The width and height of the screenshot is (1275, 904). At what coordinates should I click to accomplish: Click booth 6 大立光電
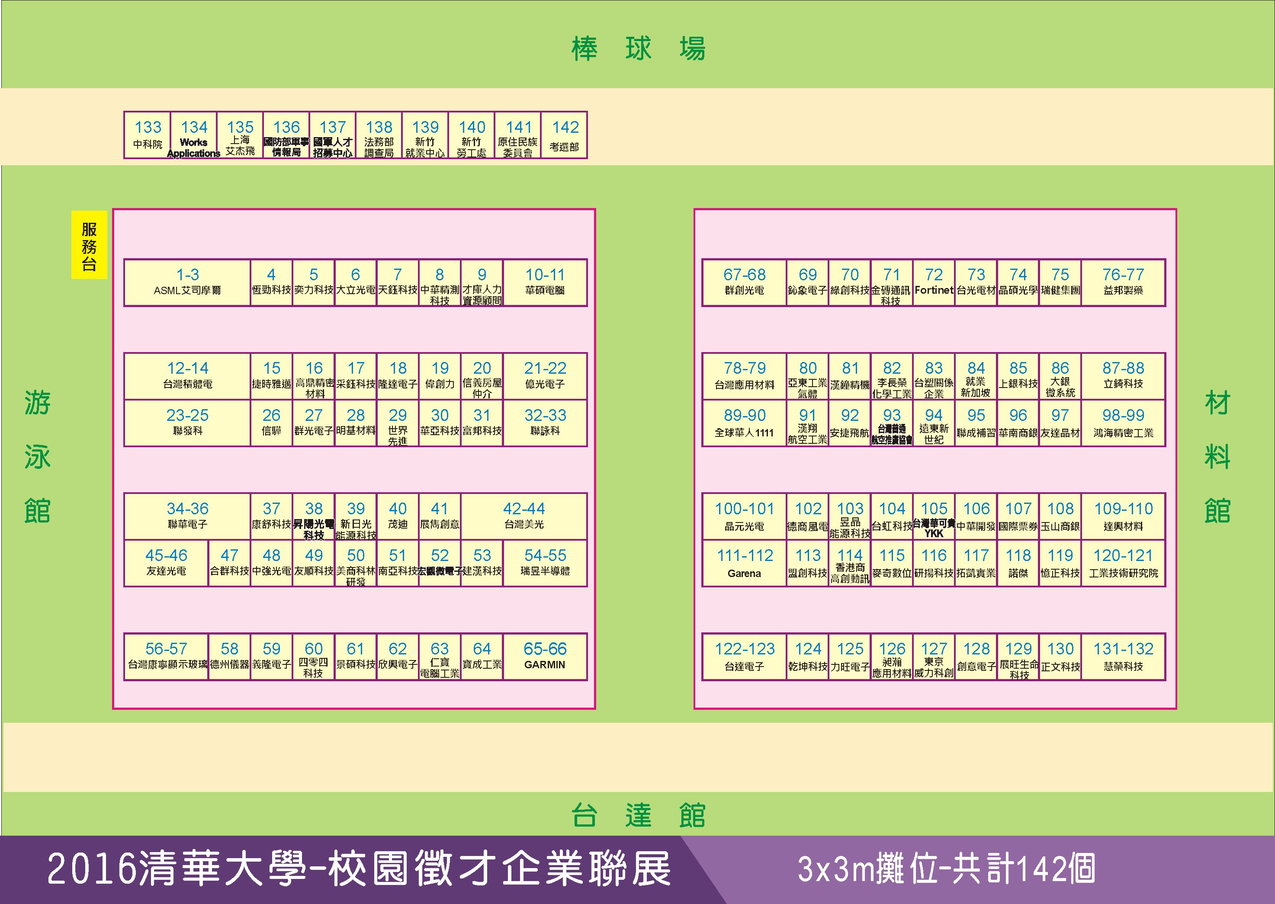[355, 282]
